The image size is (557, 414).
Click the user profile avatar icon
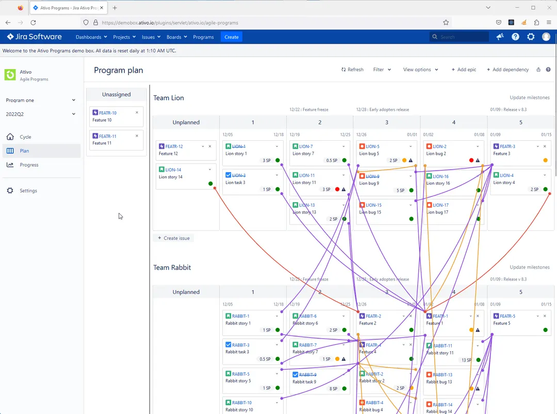coord(546,37)
